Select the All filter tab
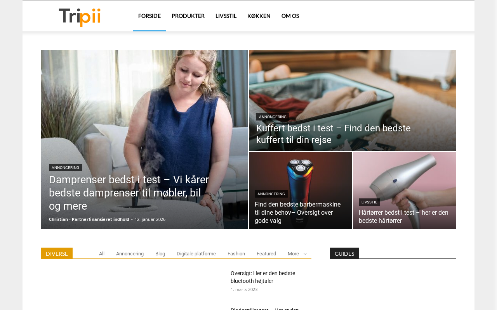497x310 pixels. [102, 254]
